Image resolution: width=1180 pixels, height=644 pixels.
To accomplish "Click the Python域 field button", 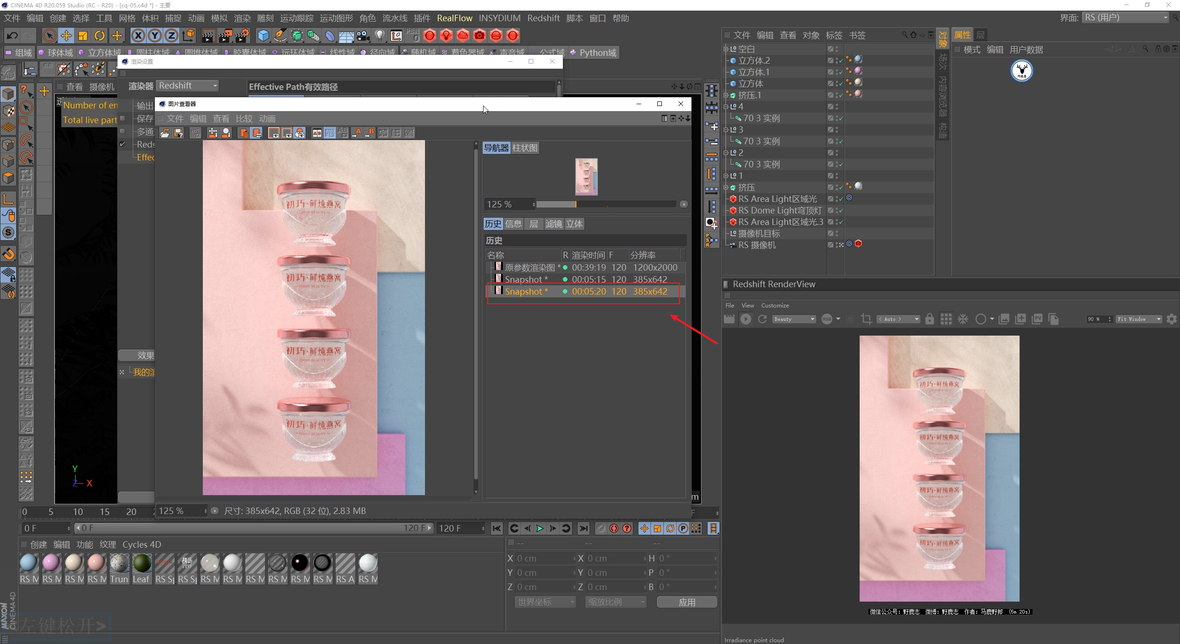I will pyautogui.click(x=593, y=53).
